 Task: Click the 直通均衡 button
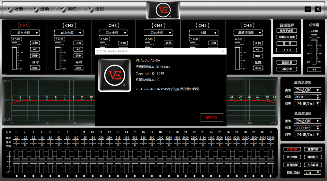[292, 165]
